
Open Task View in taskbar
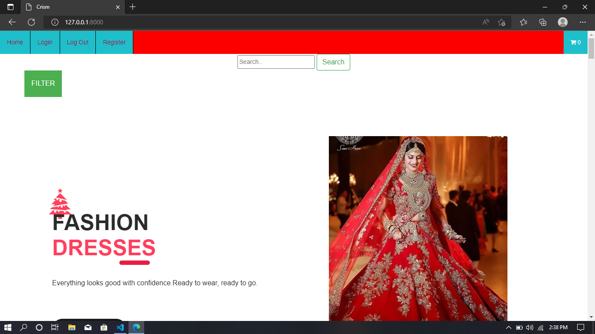[55, 327]
